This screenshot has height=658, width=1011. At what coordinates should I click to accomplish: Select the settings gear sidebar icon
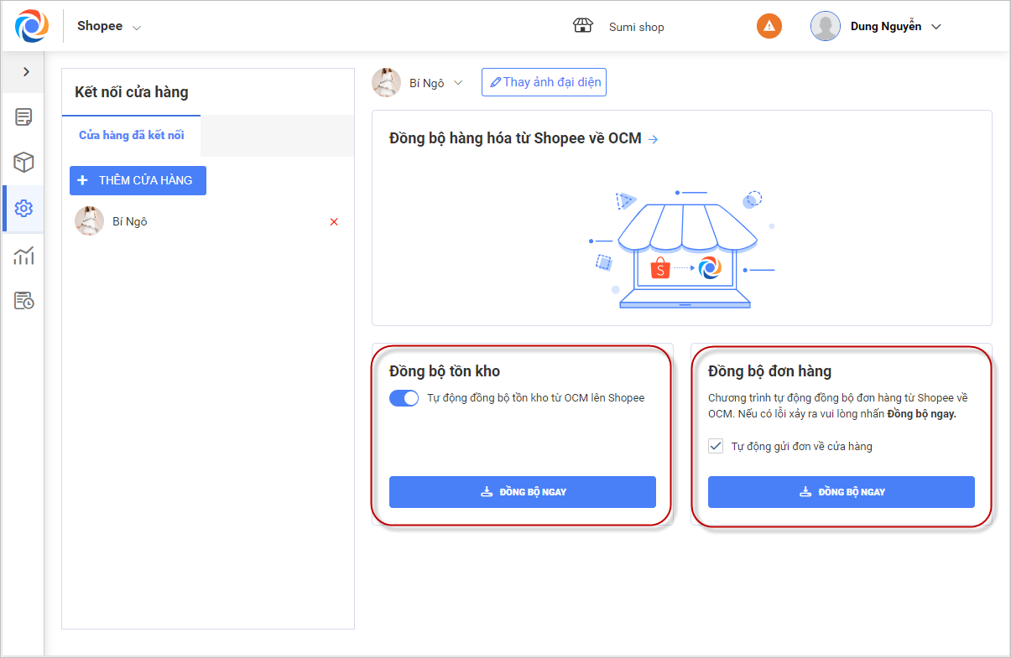pyautogui.click(x=23, y=209)
